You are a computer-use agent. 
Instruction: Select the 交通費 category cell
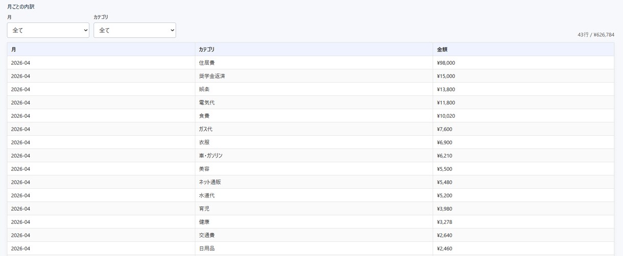point(314,235)
